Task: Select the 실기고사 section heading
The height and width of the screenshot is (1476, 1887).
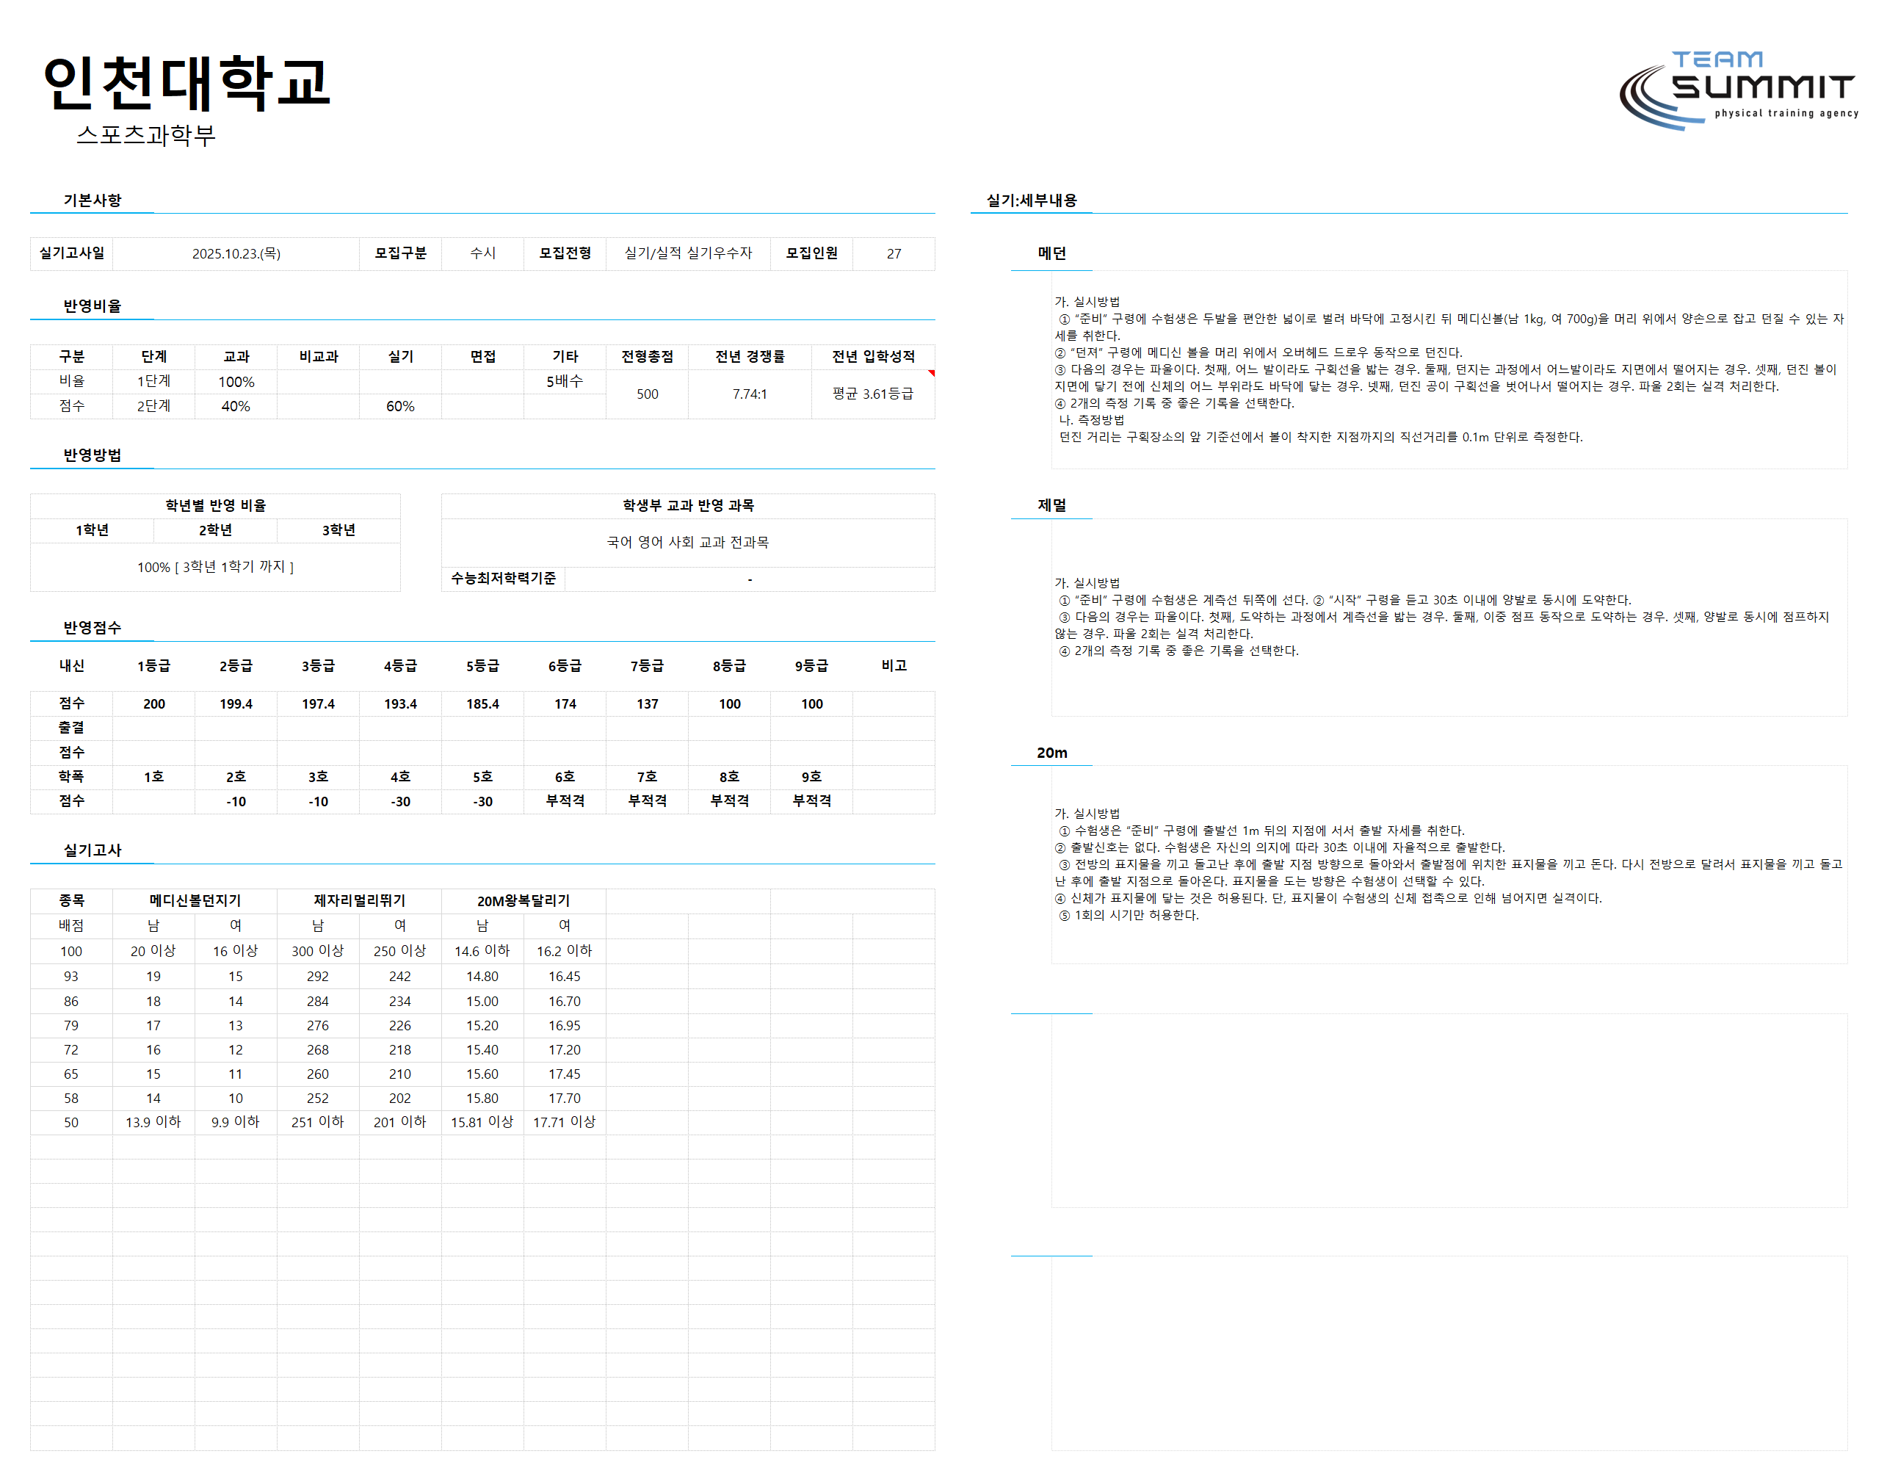Action: pos(93,850)
